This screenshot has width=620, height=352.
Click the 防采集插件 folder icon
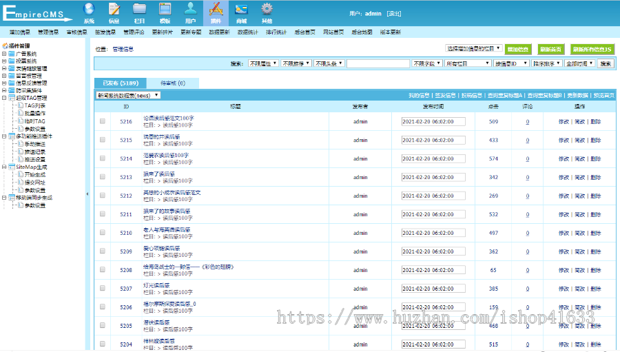pos(12,90)
